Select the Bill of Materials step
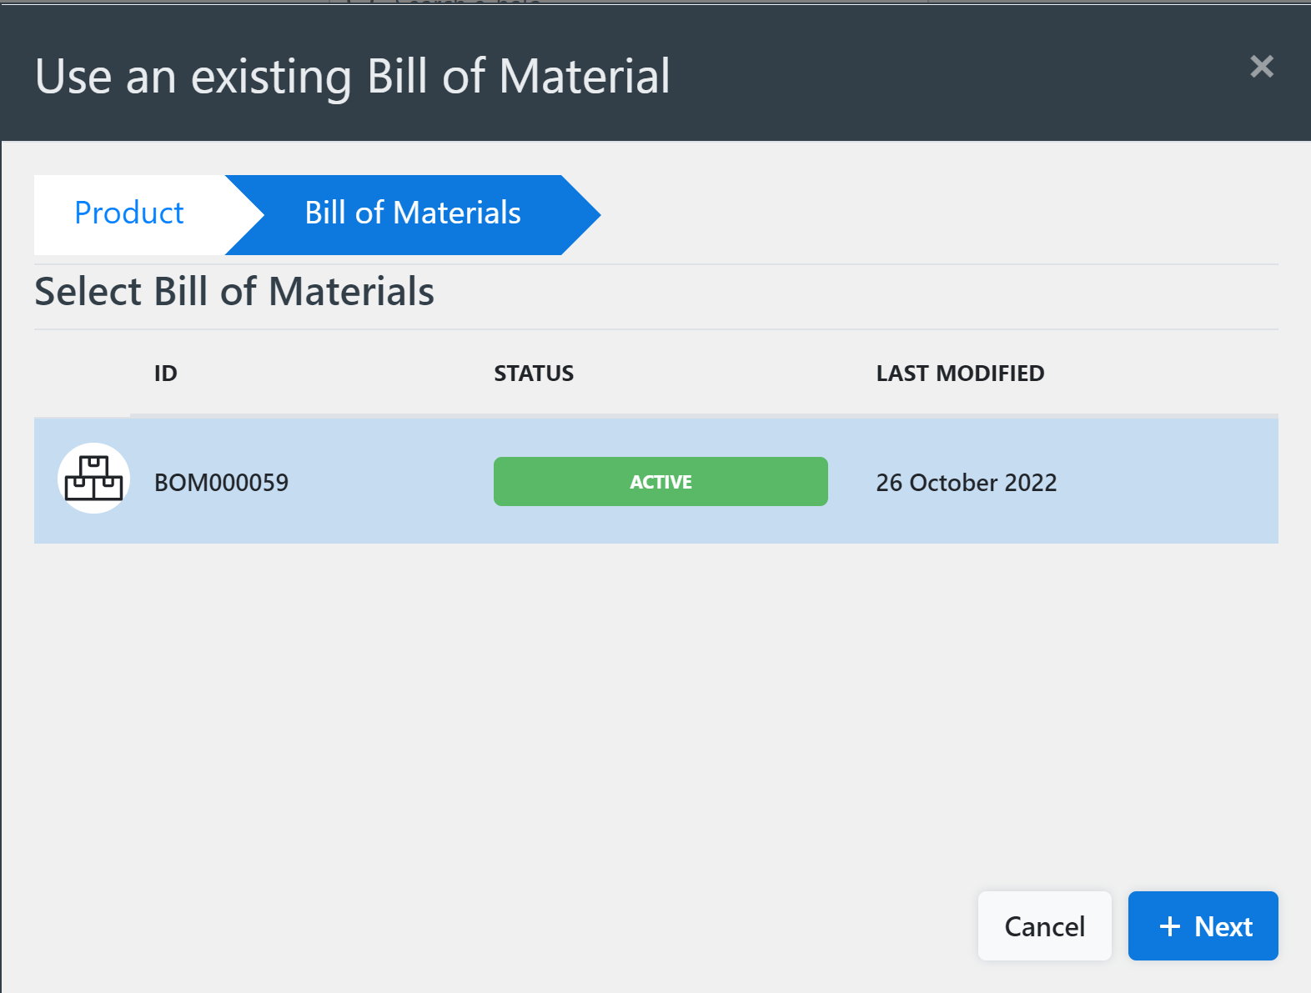This screenshot has height=993, width=1311. click(413, 213)
